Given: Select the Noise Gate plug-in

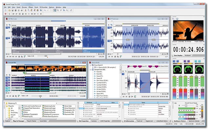Looking at the screenshot, I should click(x=67, y=106).
